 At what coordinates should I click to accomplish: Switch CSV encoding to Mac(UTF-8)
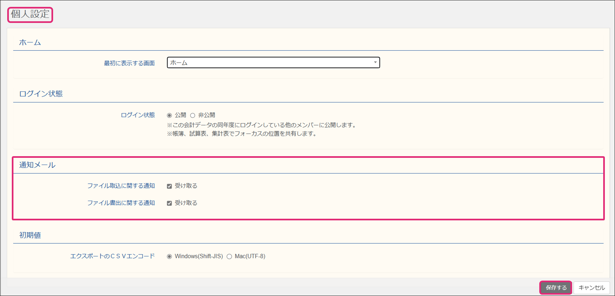coord(229,256)
